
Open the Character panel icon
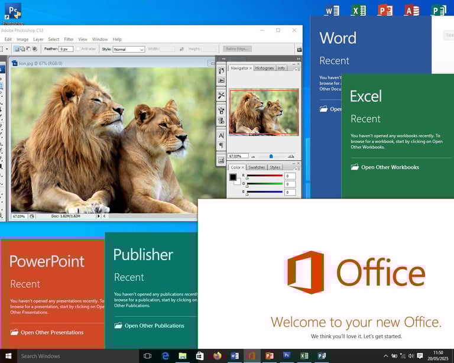tap(221, 135)
